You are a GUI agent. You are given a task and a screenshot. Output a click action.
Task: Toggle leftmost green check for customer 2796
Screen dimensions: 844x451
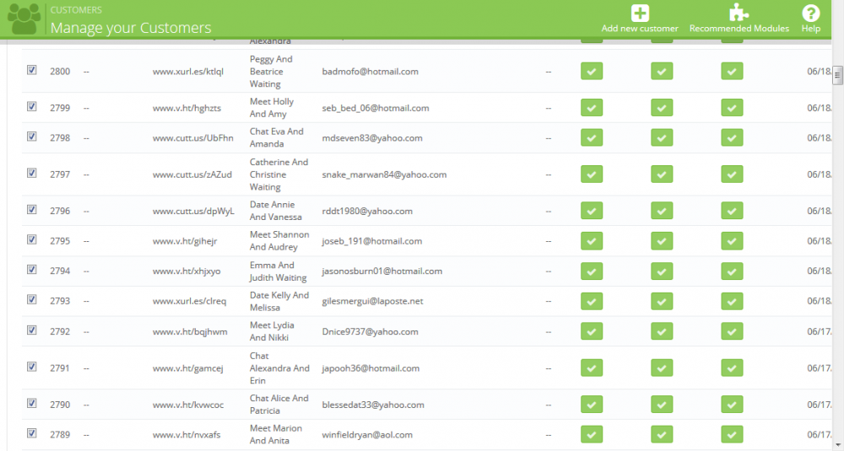pyautogui.click(x=592, y=211)
